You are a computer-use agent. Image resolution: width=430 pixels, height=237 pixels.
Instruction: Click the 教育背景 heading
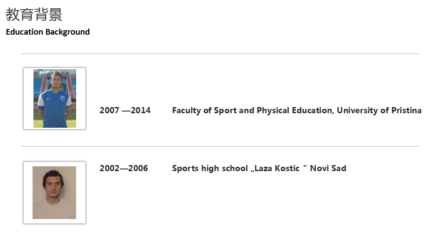click(x=34, y=14)
